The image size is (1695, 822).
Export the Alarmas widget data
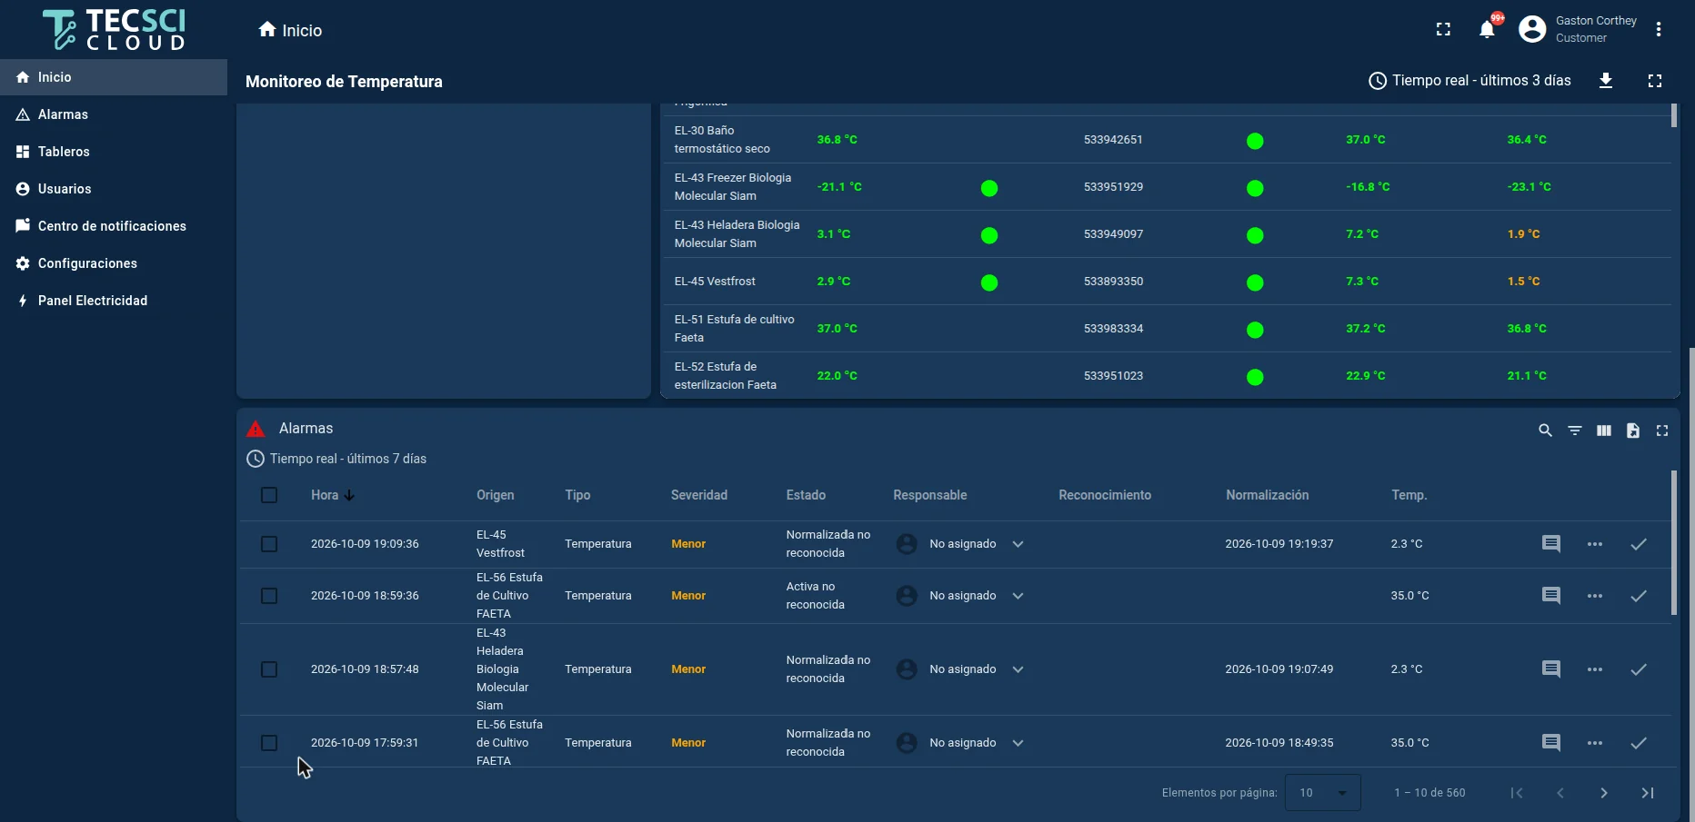[x=1633, y=431]
